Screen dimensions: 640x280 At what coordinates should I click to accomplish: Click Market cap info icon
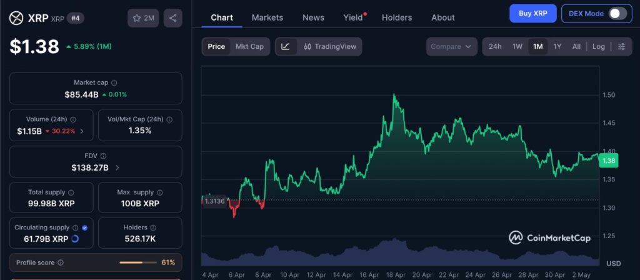tap(114, 83)
